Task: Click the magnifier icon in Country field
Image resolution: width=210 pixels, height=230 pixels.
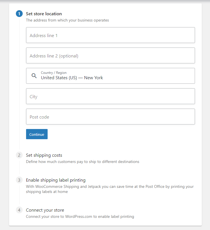Action: point(34,76)
